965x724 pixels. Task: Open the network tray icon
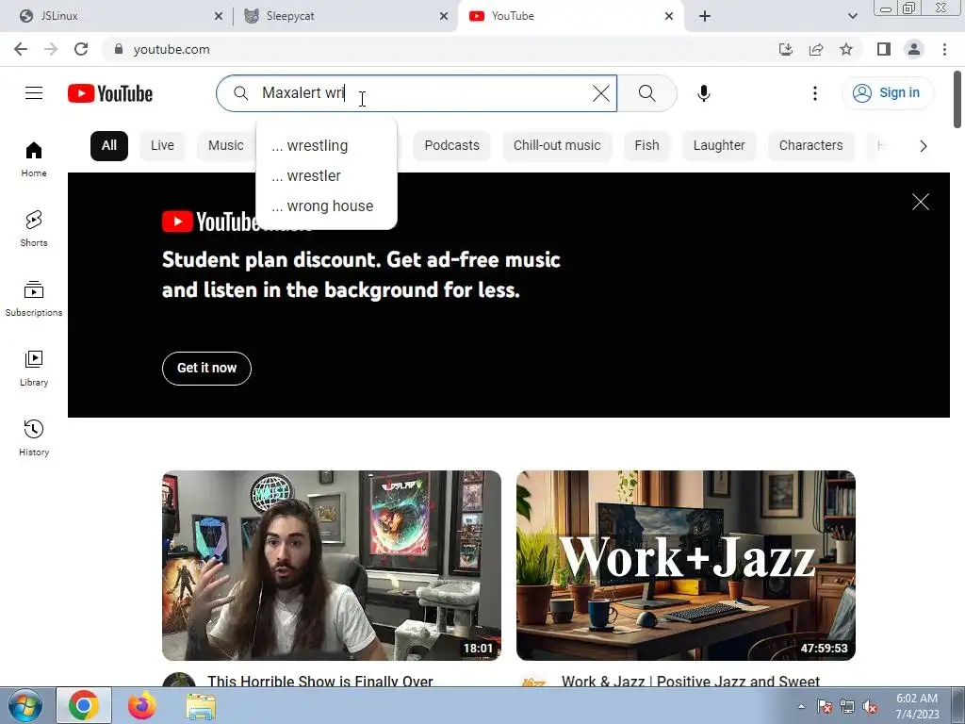[847, 707]
